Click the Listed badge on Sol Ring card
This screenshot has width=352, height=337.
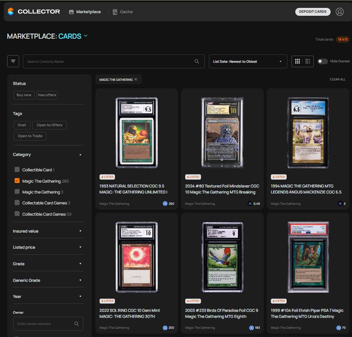(x=107, y=301)
